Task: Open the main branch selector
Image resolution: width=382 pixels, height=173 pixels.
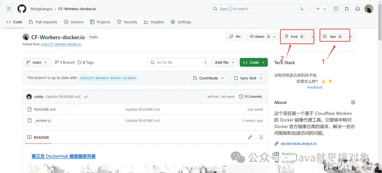Action: [x=37, y=62]
